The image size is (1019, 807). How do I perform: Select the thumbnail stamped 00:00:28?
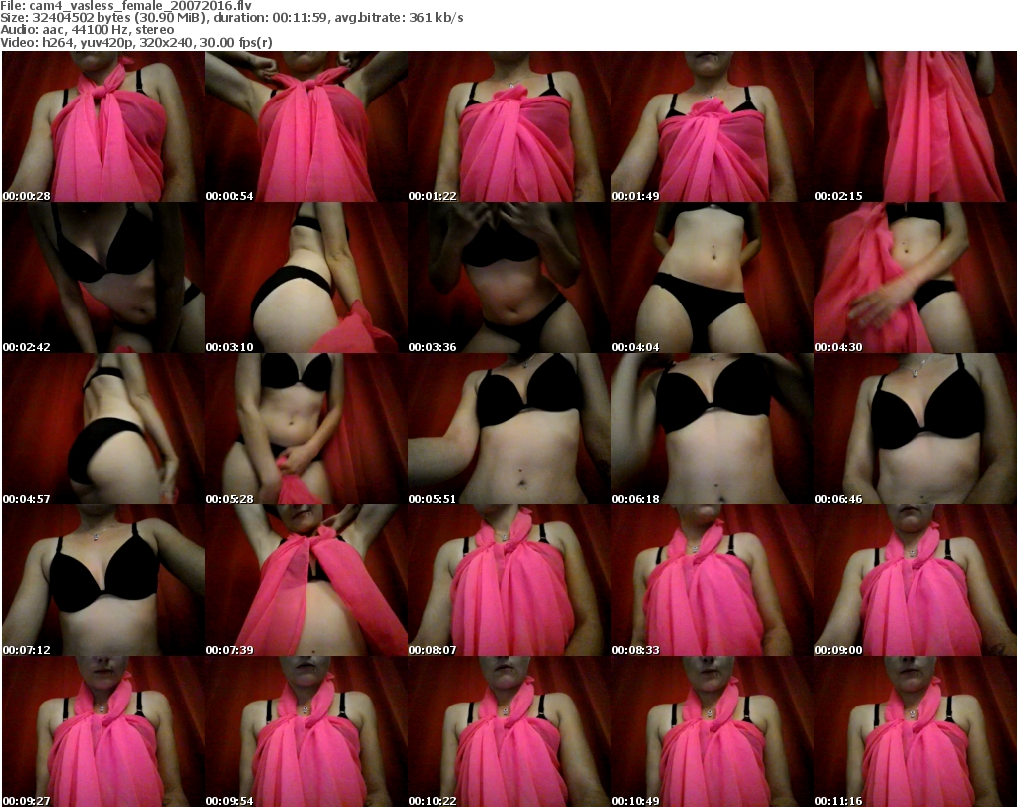click(103, 126)
